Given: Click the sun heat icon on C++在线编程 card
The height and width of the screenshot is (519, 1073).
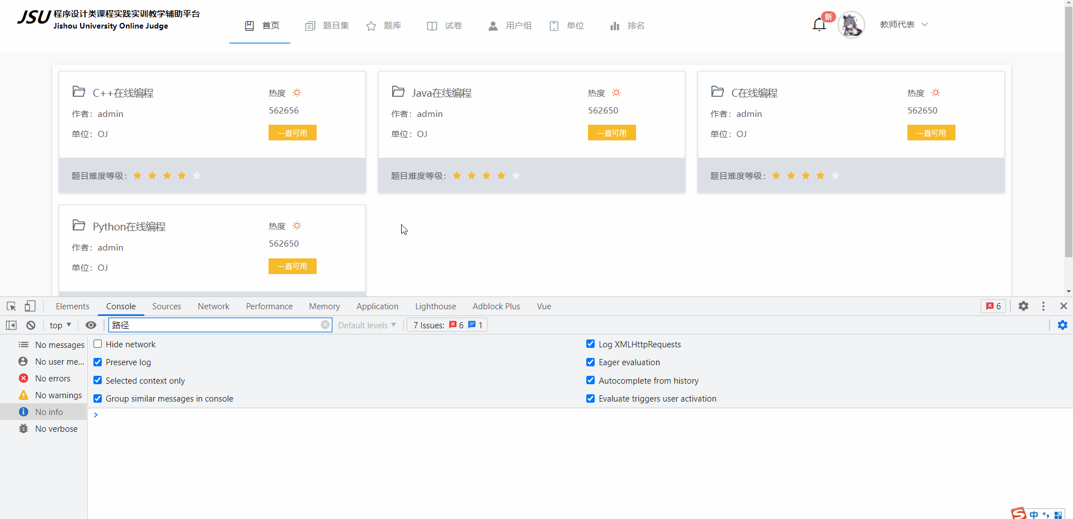Looking at the screenshot, I should (297, 93).
